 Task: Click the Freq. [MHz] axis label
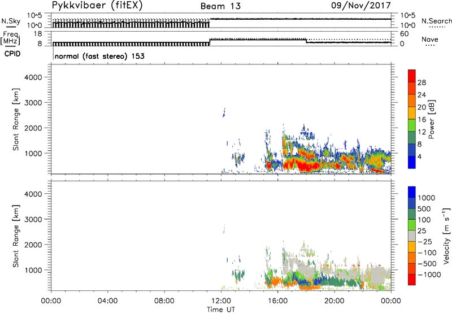10,38
